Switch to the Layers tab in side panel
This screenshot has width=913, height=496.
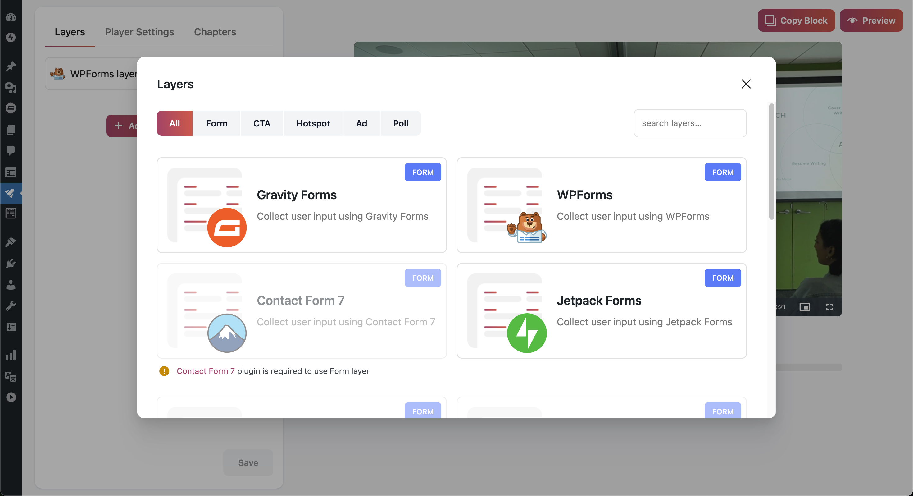pos(70,32)
